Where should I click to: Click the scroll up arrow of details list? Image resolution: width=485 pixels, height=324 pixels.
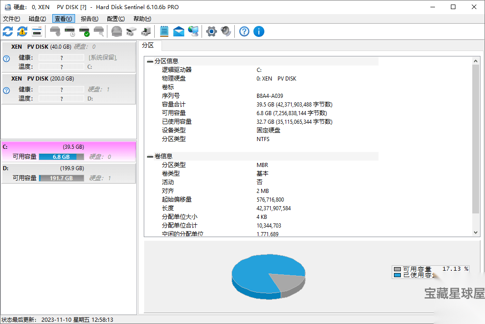click(x=476, y=61)
